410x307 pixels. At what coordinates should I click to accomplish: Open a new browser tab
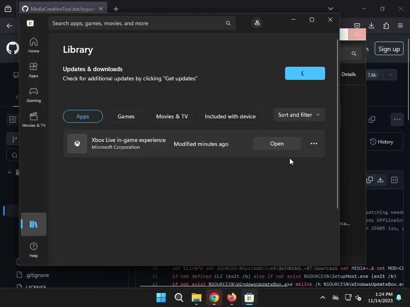coord(116,9)
